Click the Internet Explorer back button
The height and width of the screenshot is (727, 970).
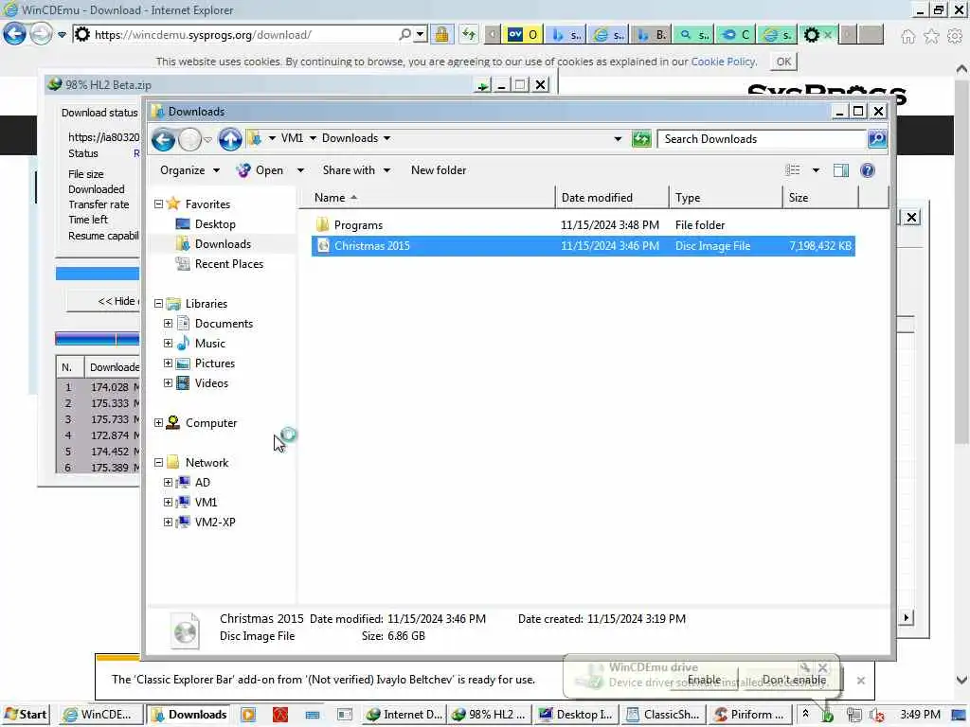pos(15,34)
